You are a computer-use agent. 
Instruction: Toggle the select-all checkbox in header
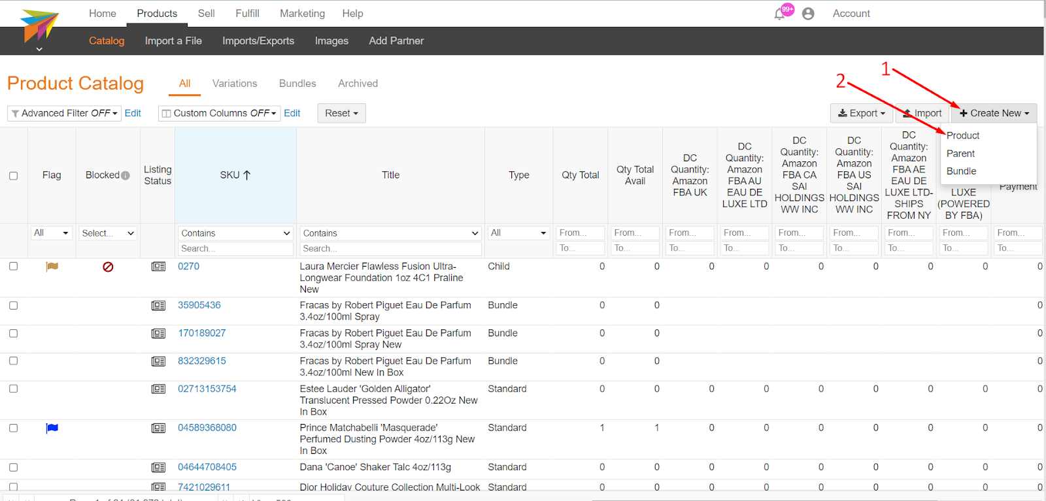(13, 176)
